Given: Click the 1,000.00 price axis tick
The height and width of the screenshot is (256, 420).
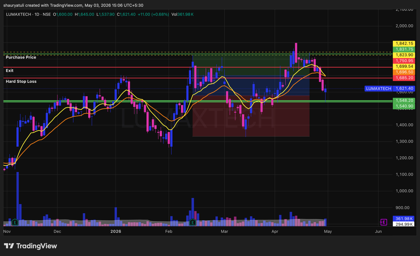Looking at the screenshot, I should pyautogui.click(x=405, y=191).
